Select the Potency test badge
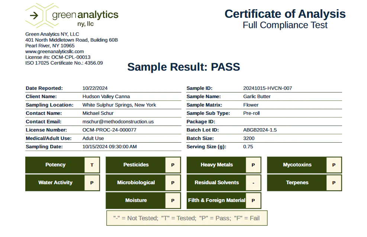Viewport: 367px width, 237px height. [63, 165]
